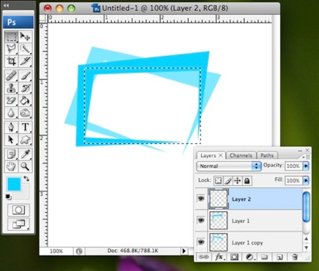
Task: Click the Opacity value field
Action: click(x=294, y=166)
